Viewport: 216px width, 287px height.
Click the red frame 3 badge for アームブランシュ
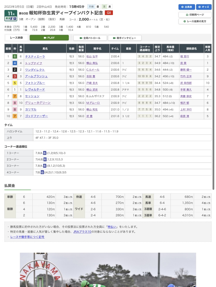click(15, 76)
